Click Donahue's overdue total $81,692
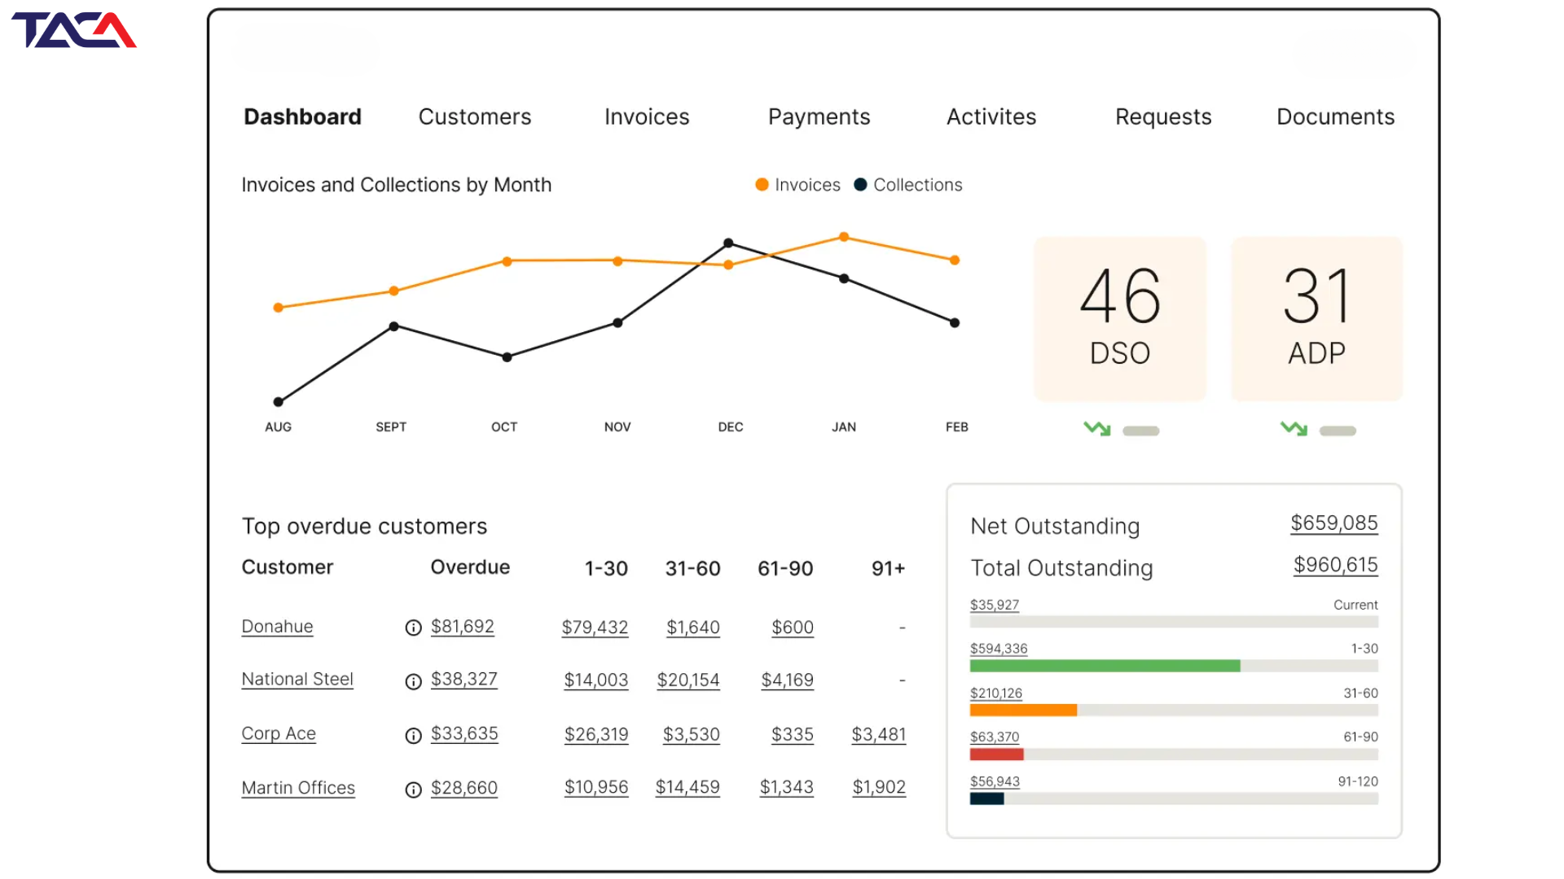1564x879 pixels. click(x=463, y=627)
